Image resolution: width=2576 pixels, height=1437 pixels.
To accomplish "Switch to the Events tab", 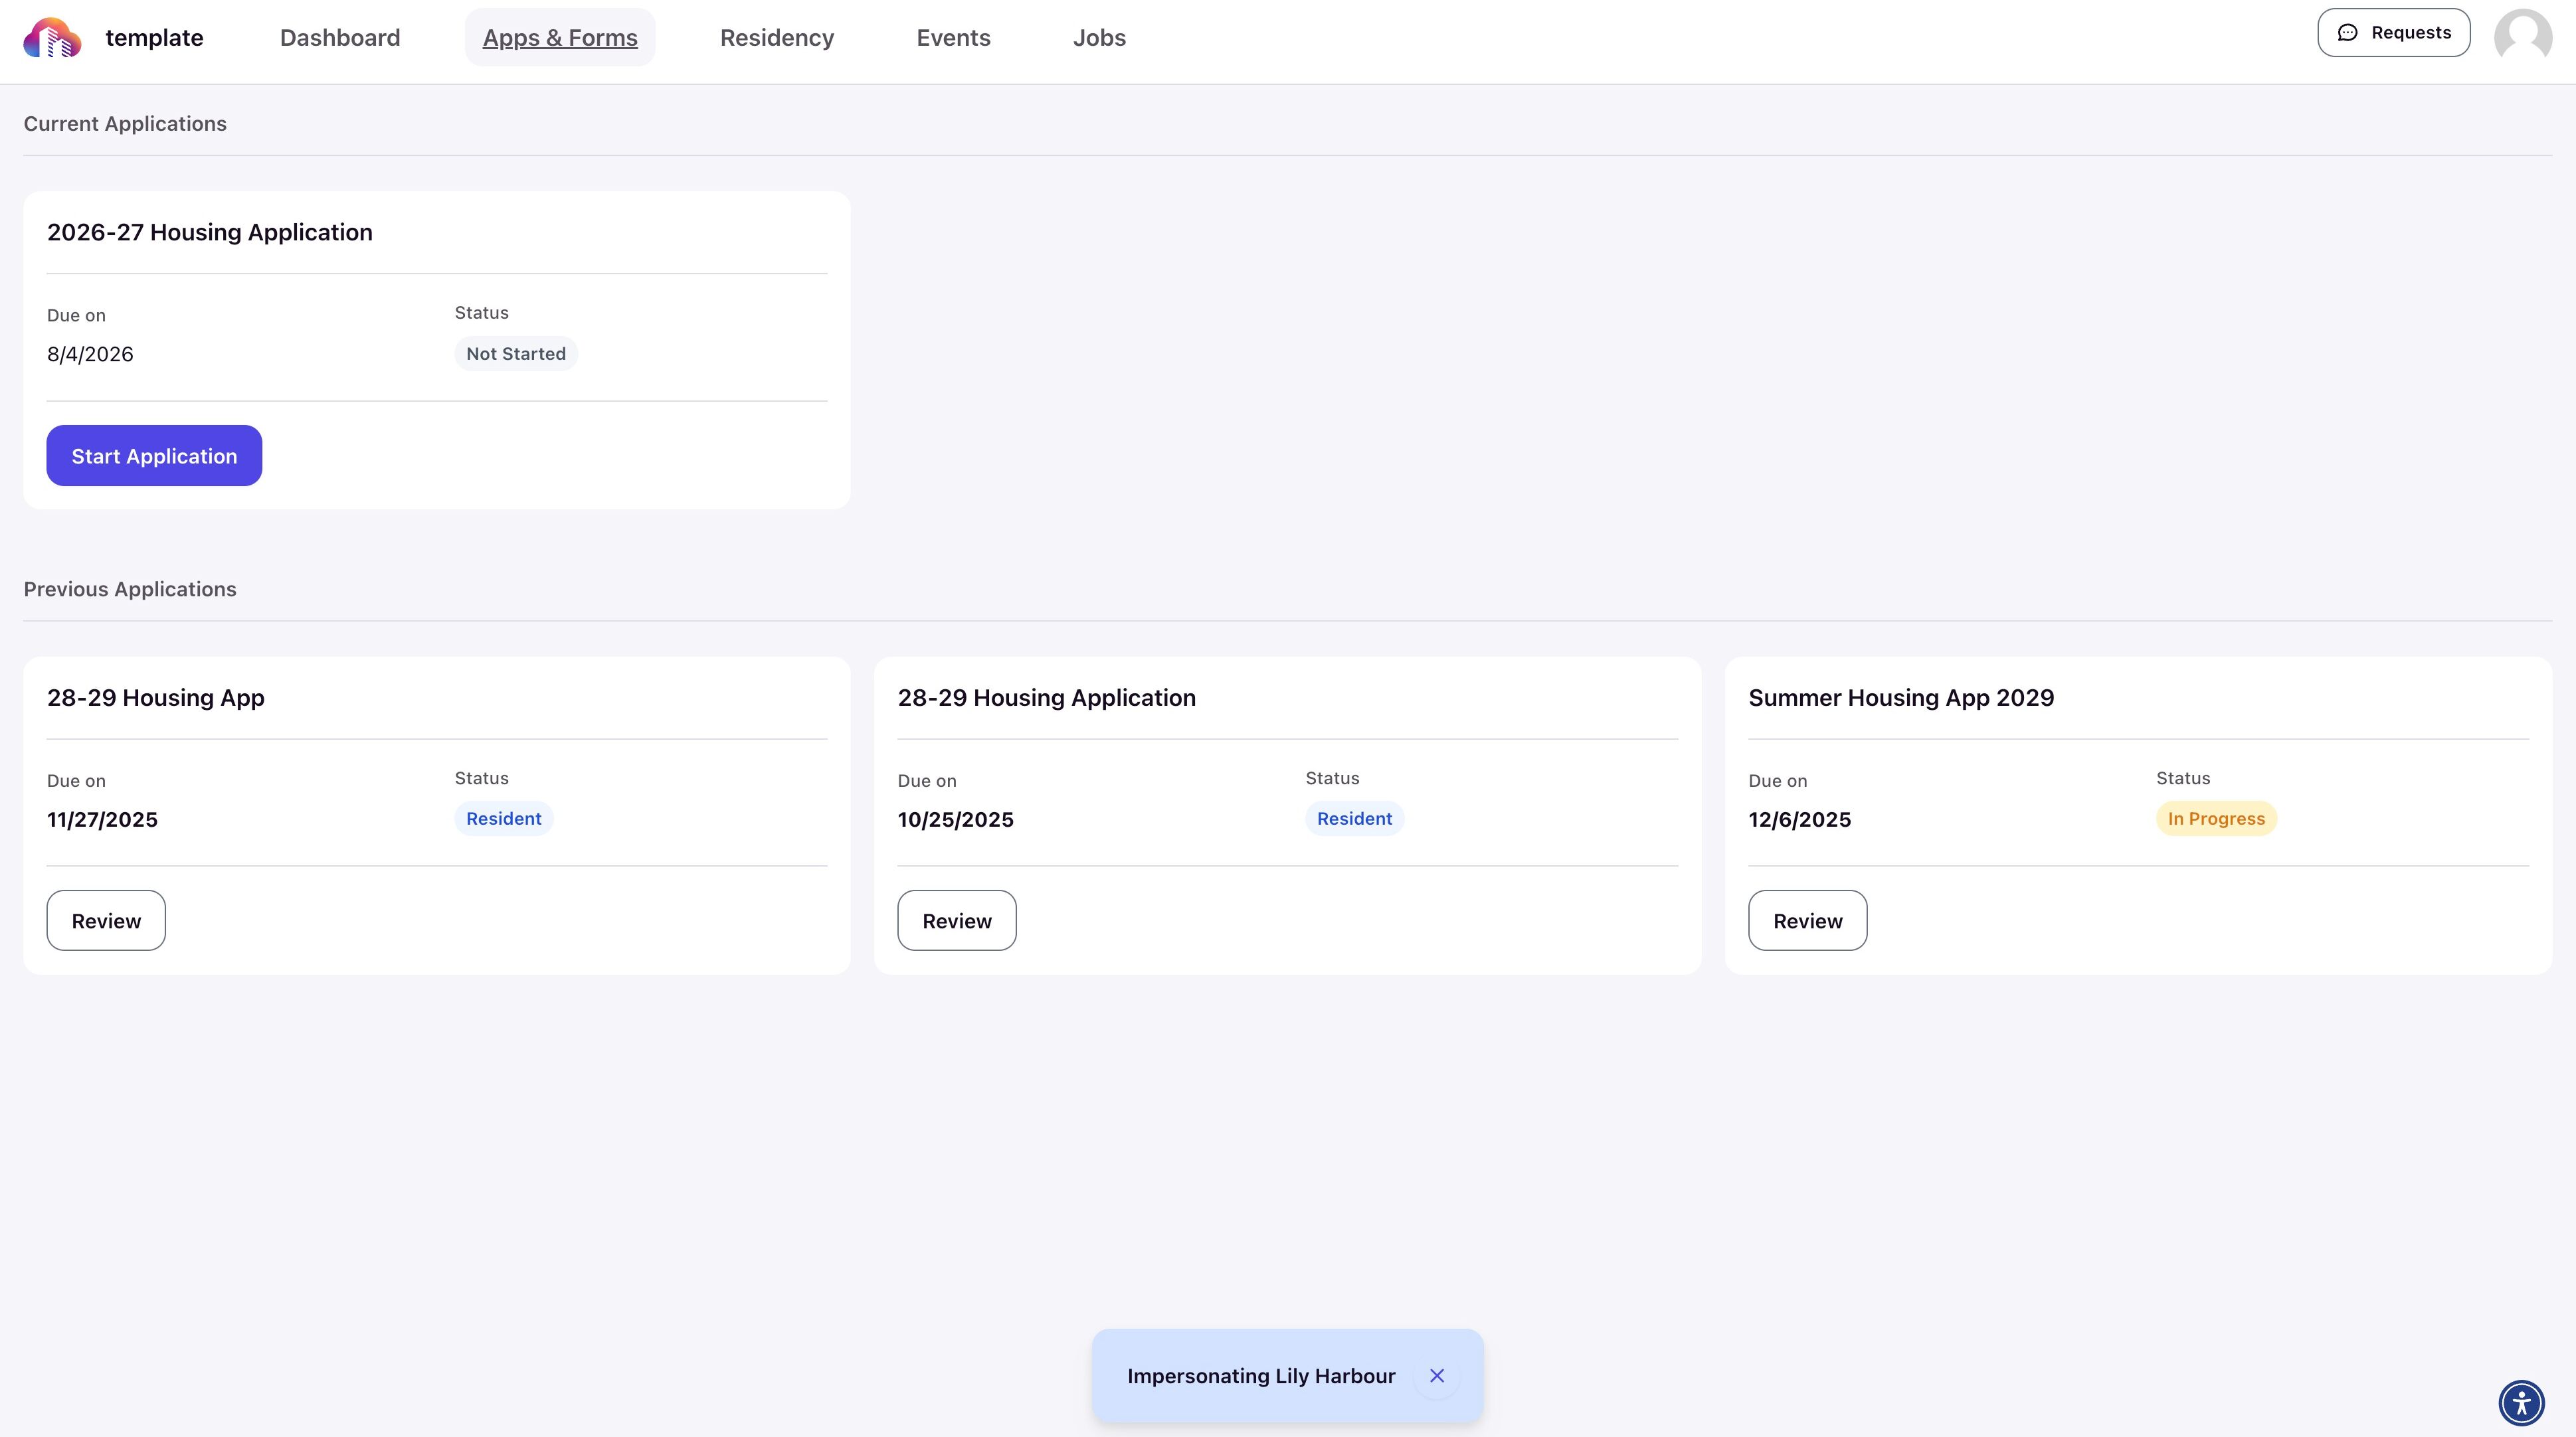I will click(x=953, y=38).
